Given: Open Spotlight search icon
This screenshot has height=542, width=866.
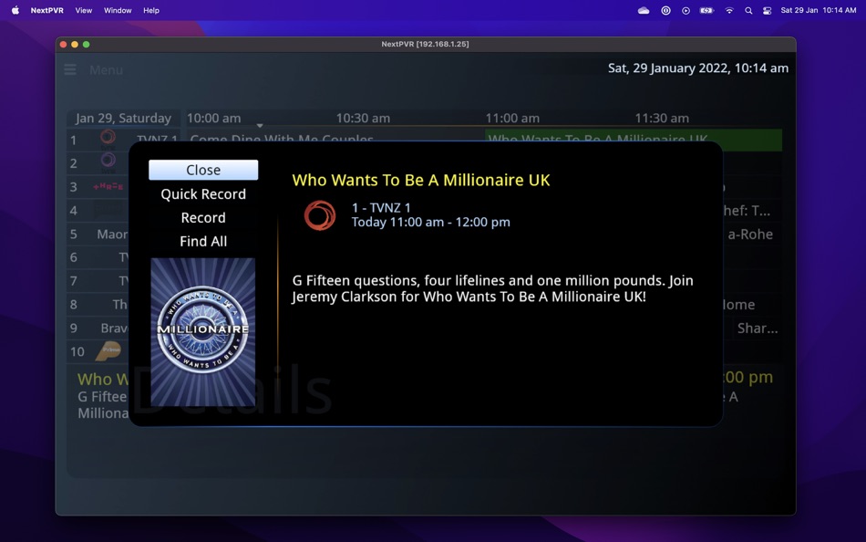Looking at the screenshot, I should [x=748, y=11].
